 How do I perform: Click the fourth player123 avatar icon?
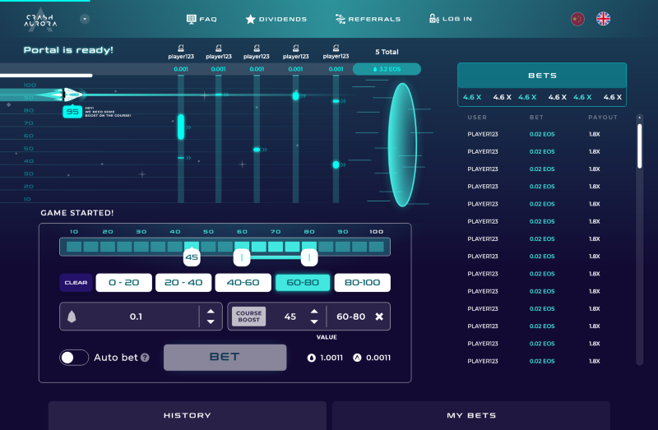pyautogui.click(x=296, y=48)
